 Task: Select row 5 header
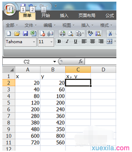[x=9, y=103]
